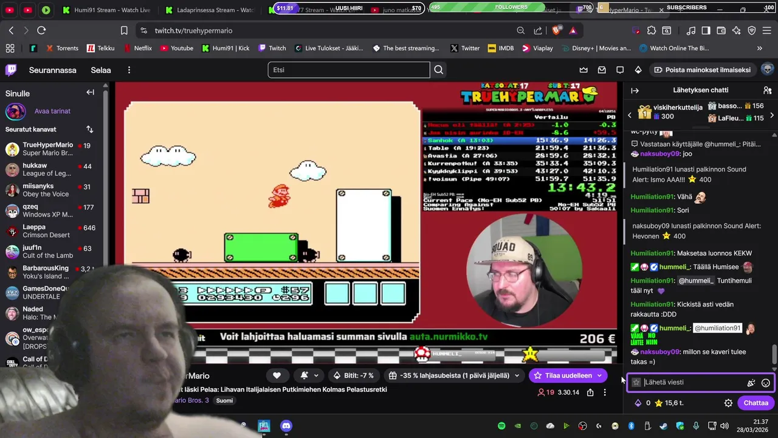Open the share icon in address bar

538,30
